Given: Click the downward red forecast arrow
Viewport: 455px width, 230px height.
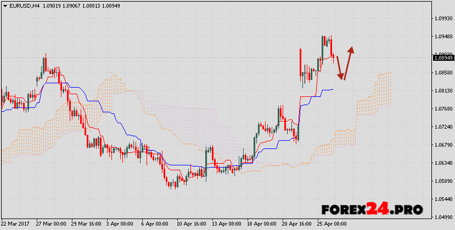Looking at the screenshot, I should [x=340, y=67].
